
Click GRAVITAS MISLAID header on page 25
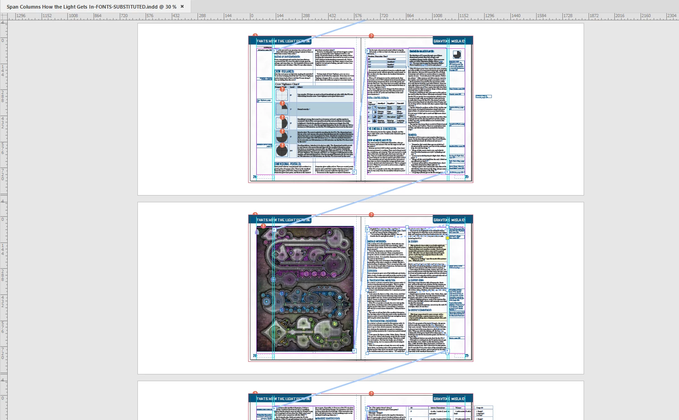[x=449, y=41]
